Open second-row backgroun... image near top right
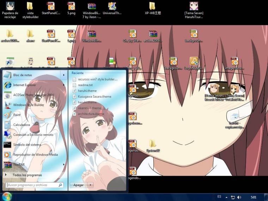268x201 pixels. pyautogui.click(x=194, y=36)
